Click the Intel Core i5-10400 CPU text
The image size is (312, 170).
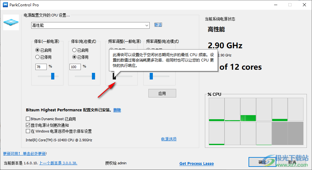[x=59, y=140]
